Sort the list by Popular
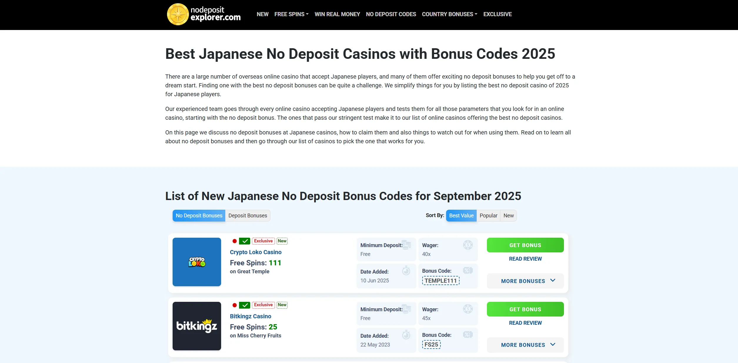 point(488,216)
